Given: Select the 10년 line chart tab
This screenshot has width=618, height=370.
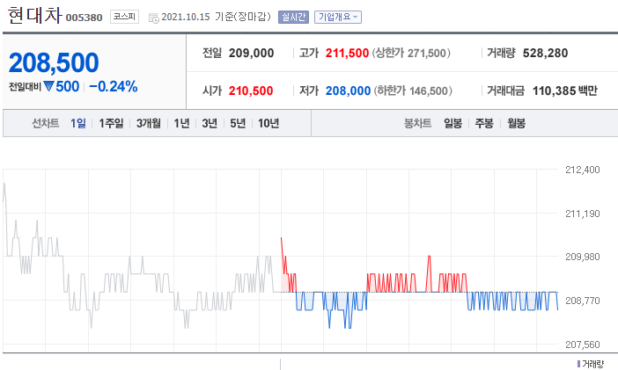Looking at the screenshot, I should pos(269,123).
